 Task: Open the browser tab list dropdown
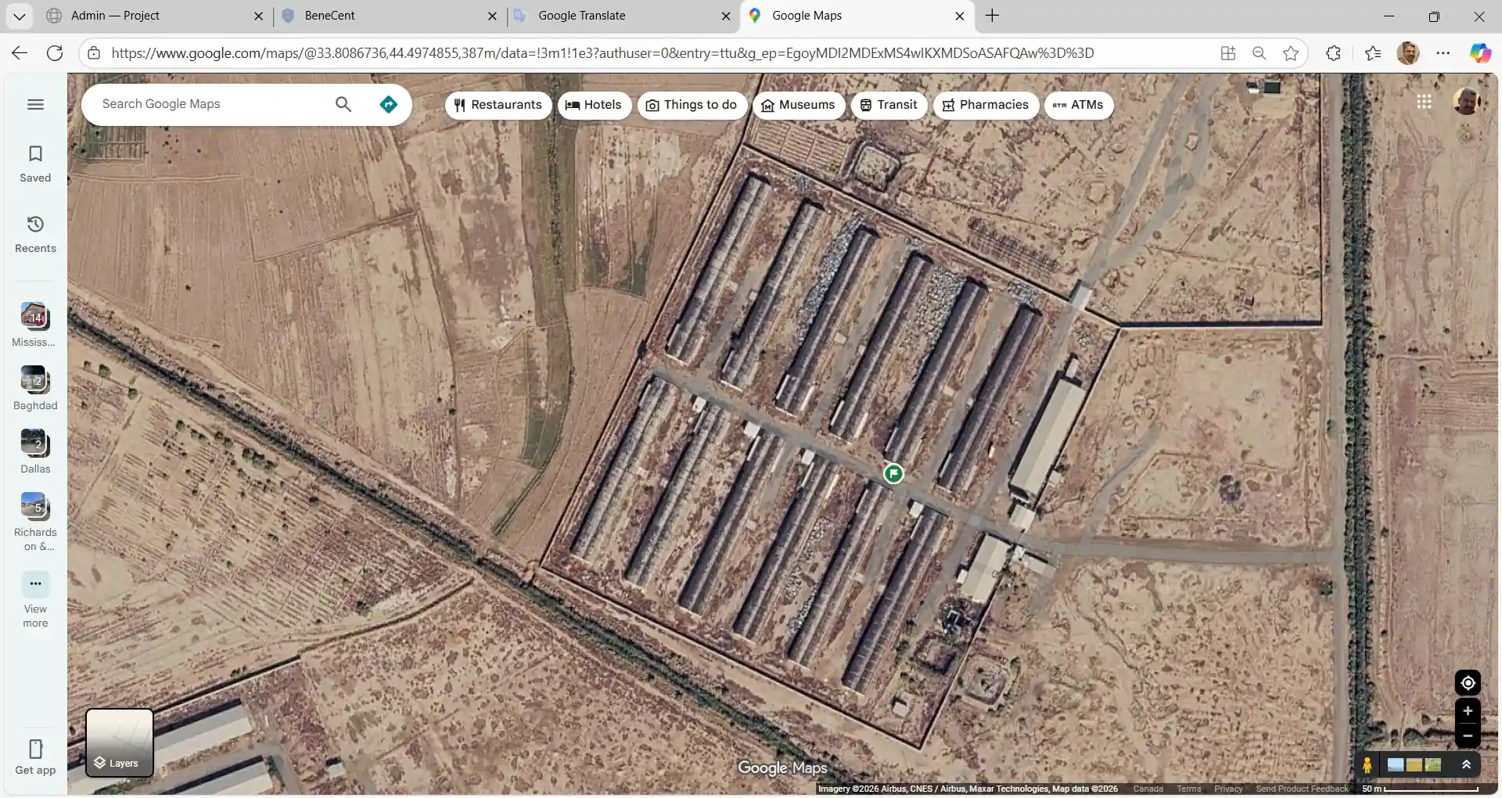(x=20, y=16)
